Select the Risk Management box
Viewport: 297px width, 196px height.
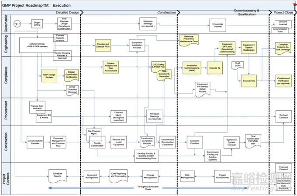pos(187,177)
